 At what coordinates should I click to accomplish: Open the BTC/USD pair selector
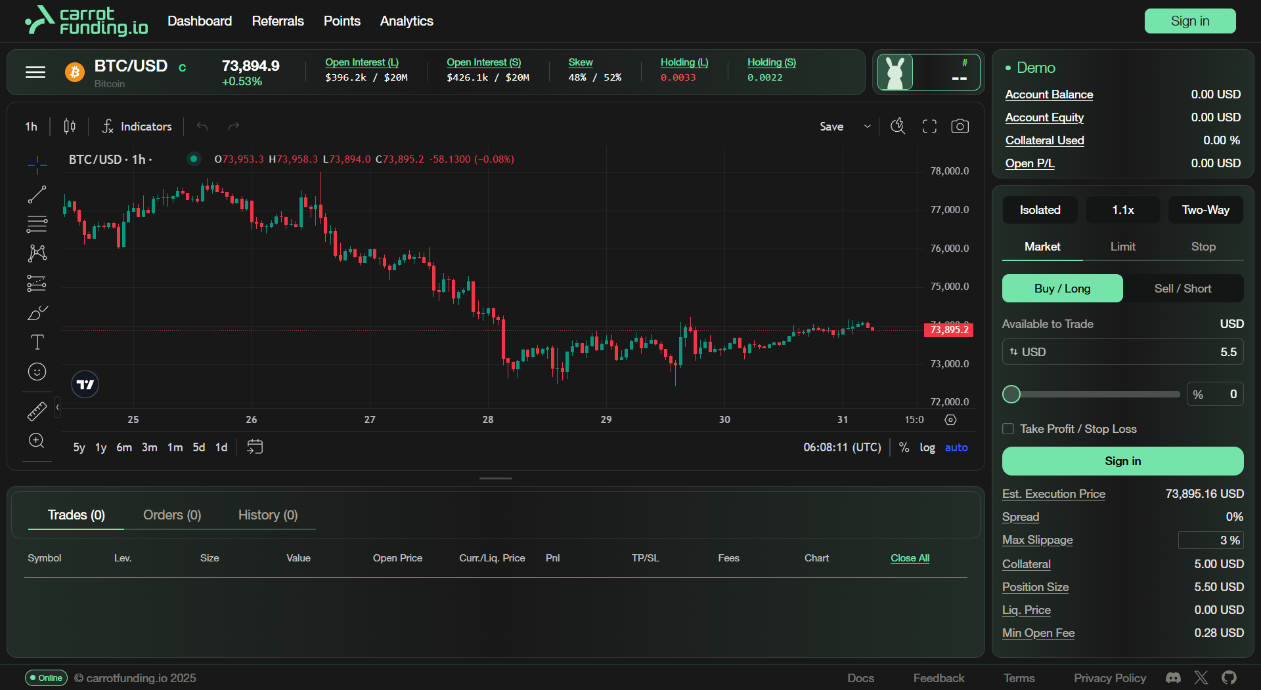tap(131, 66)
